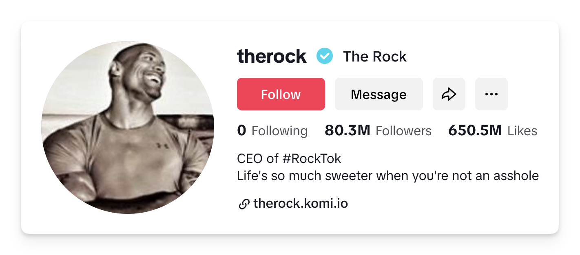580x255 pixels.
Task: Click the 0 following count number
Action: click(x=241, y=131)
